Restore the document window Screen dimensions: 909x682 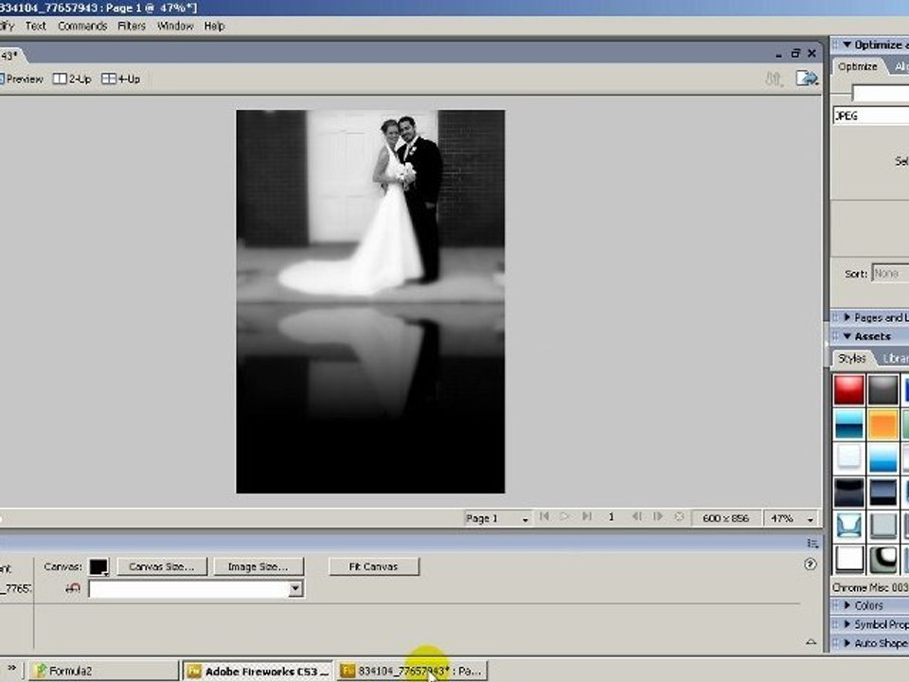pyautogui.click(x=795, y=53)
